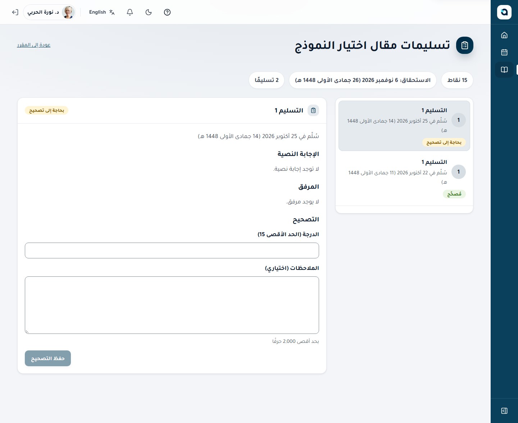This screenshot has width=518, height=423.
Task: Click the page title تسليمات مقال اختيار النموذج
Action: point(373,45)
